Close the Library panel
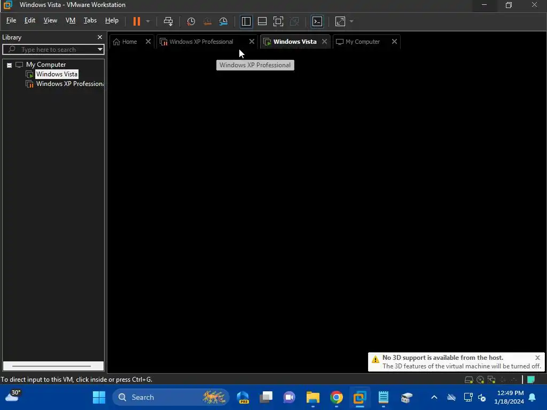This screenshot has height=410, width=547. (100, 37)
